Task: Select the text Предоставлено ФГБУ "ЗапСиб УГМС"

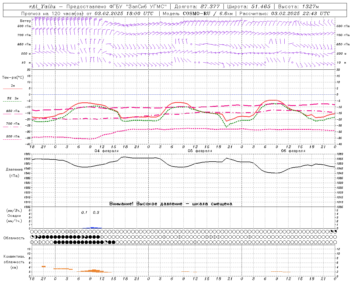Action: [116, 6]
